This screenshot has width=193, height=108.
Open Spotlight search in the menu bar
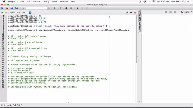[x=183, y=1]
